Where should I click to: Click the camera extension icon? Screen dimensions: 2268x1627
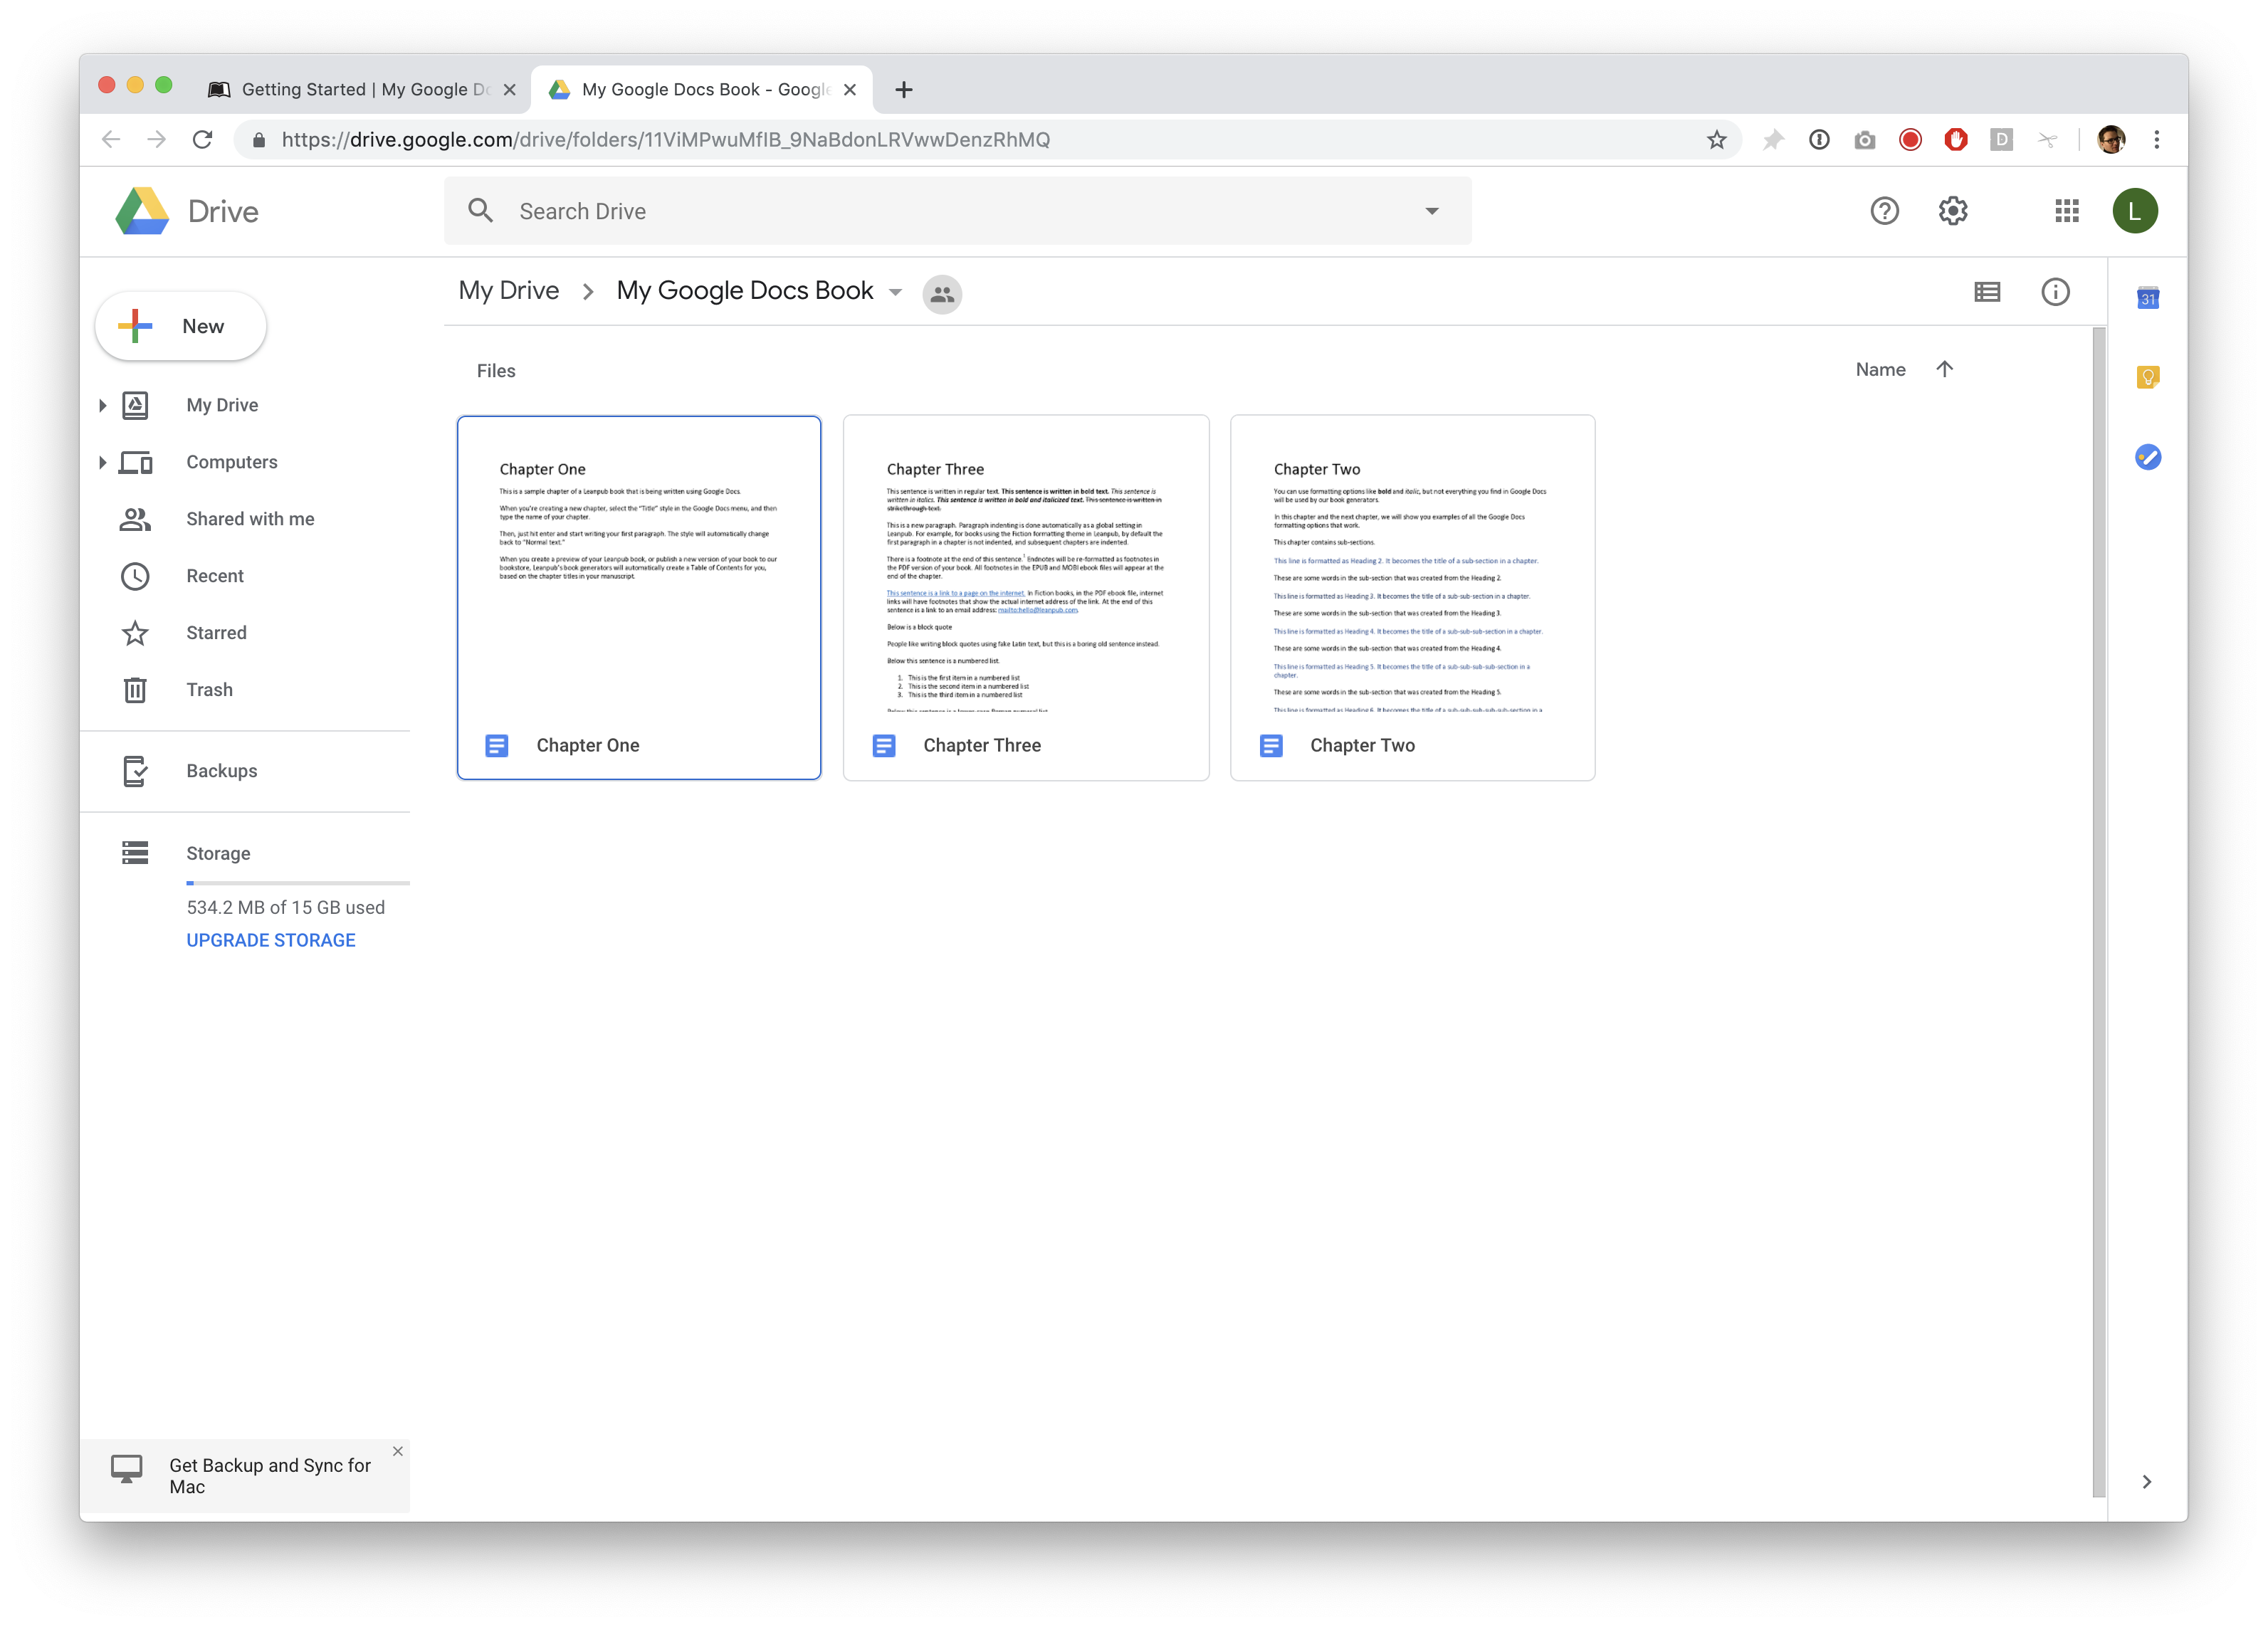coord(1864,140)
